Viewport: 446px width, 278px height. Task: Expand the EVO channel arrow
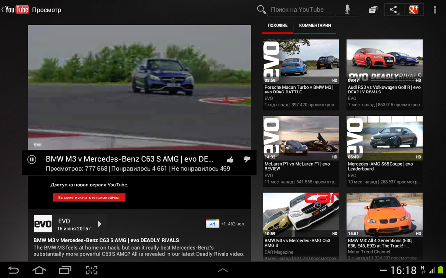(x=100, y=224)
